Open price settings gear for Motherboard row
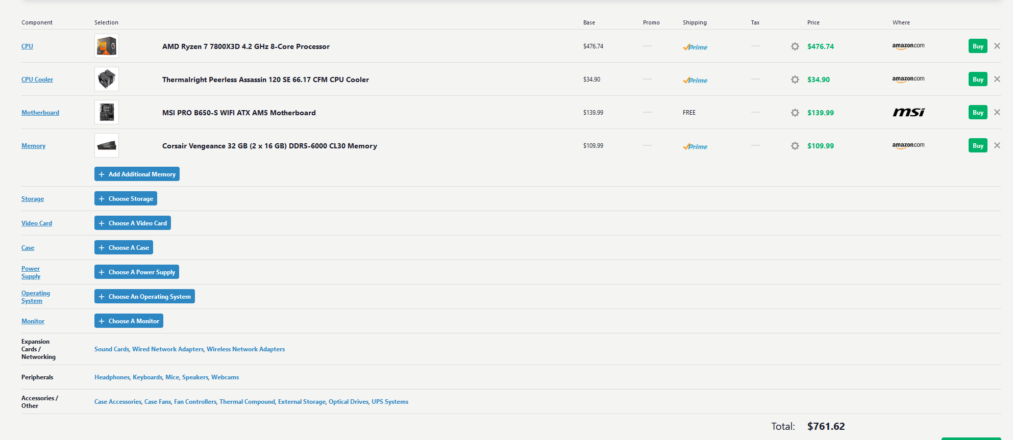The width and height of the screenshot is (1013, 440). (795, 113)
